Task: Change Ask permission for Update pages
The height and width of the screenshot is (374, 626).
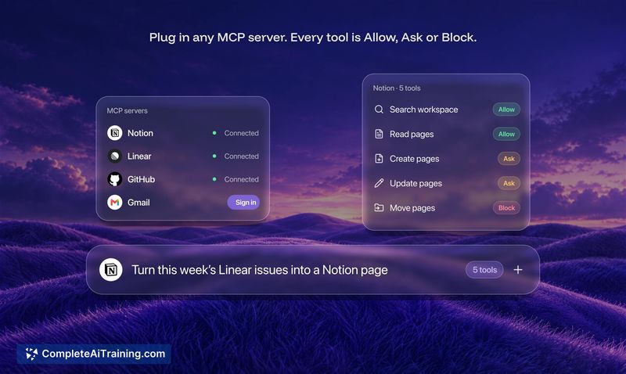Action: tap(509, 183)
